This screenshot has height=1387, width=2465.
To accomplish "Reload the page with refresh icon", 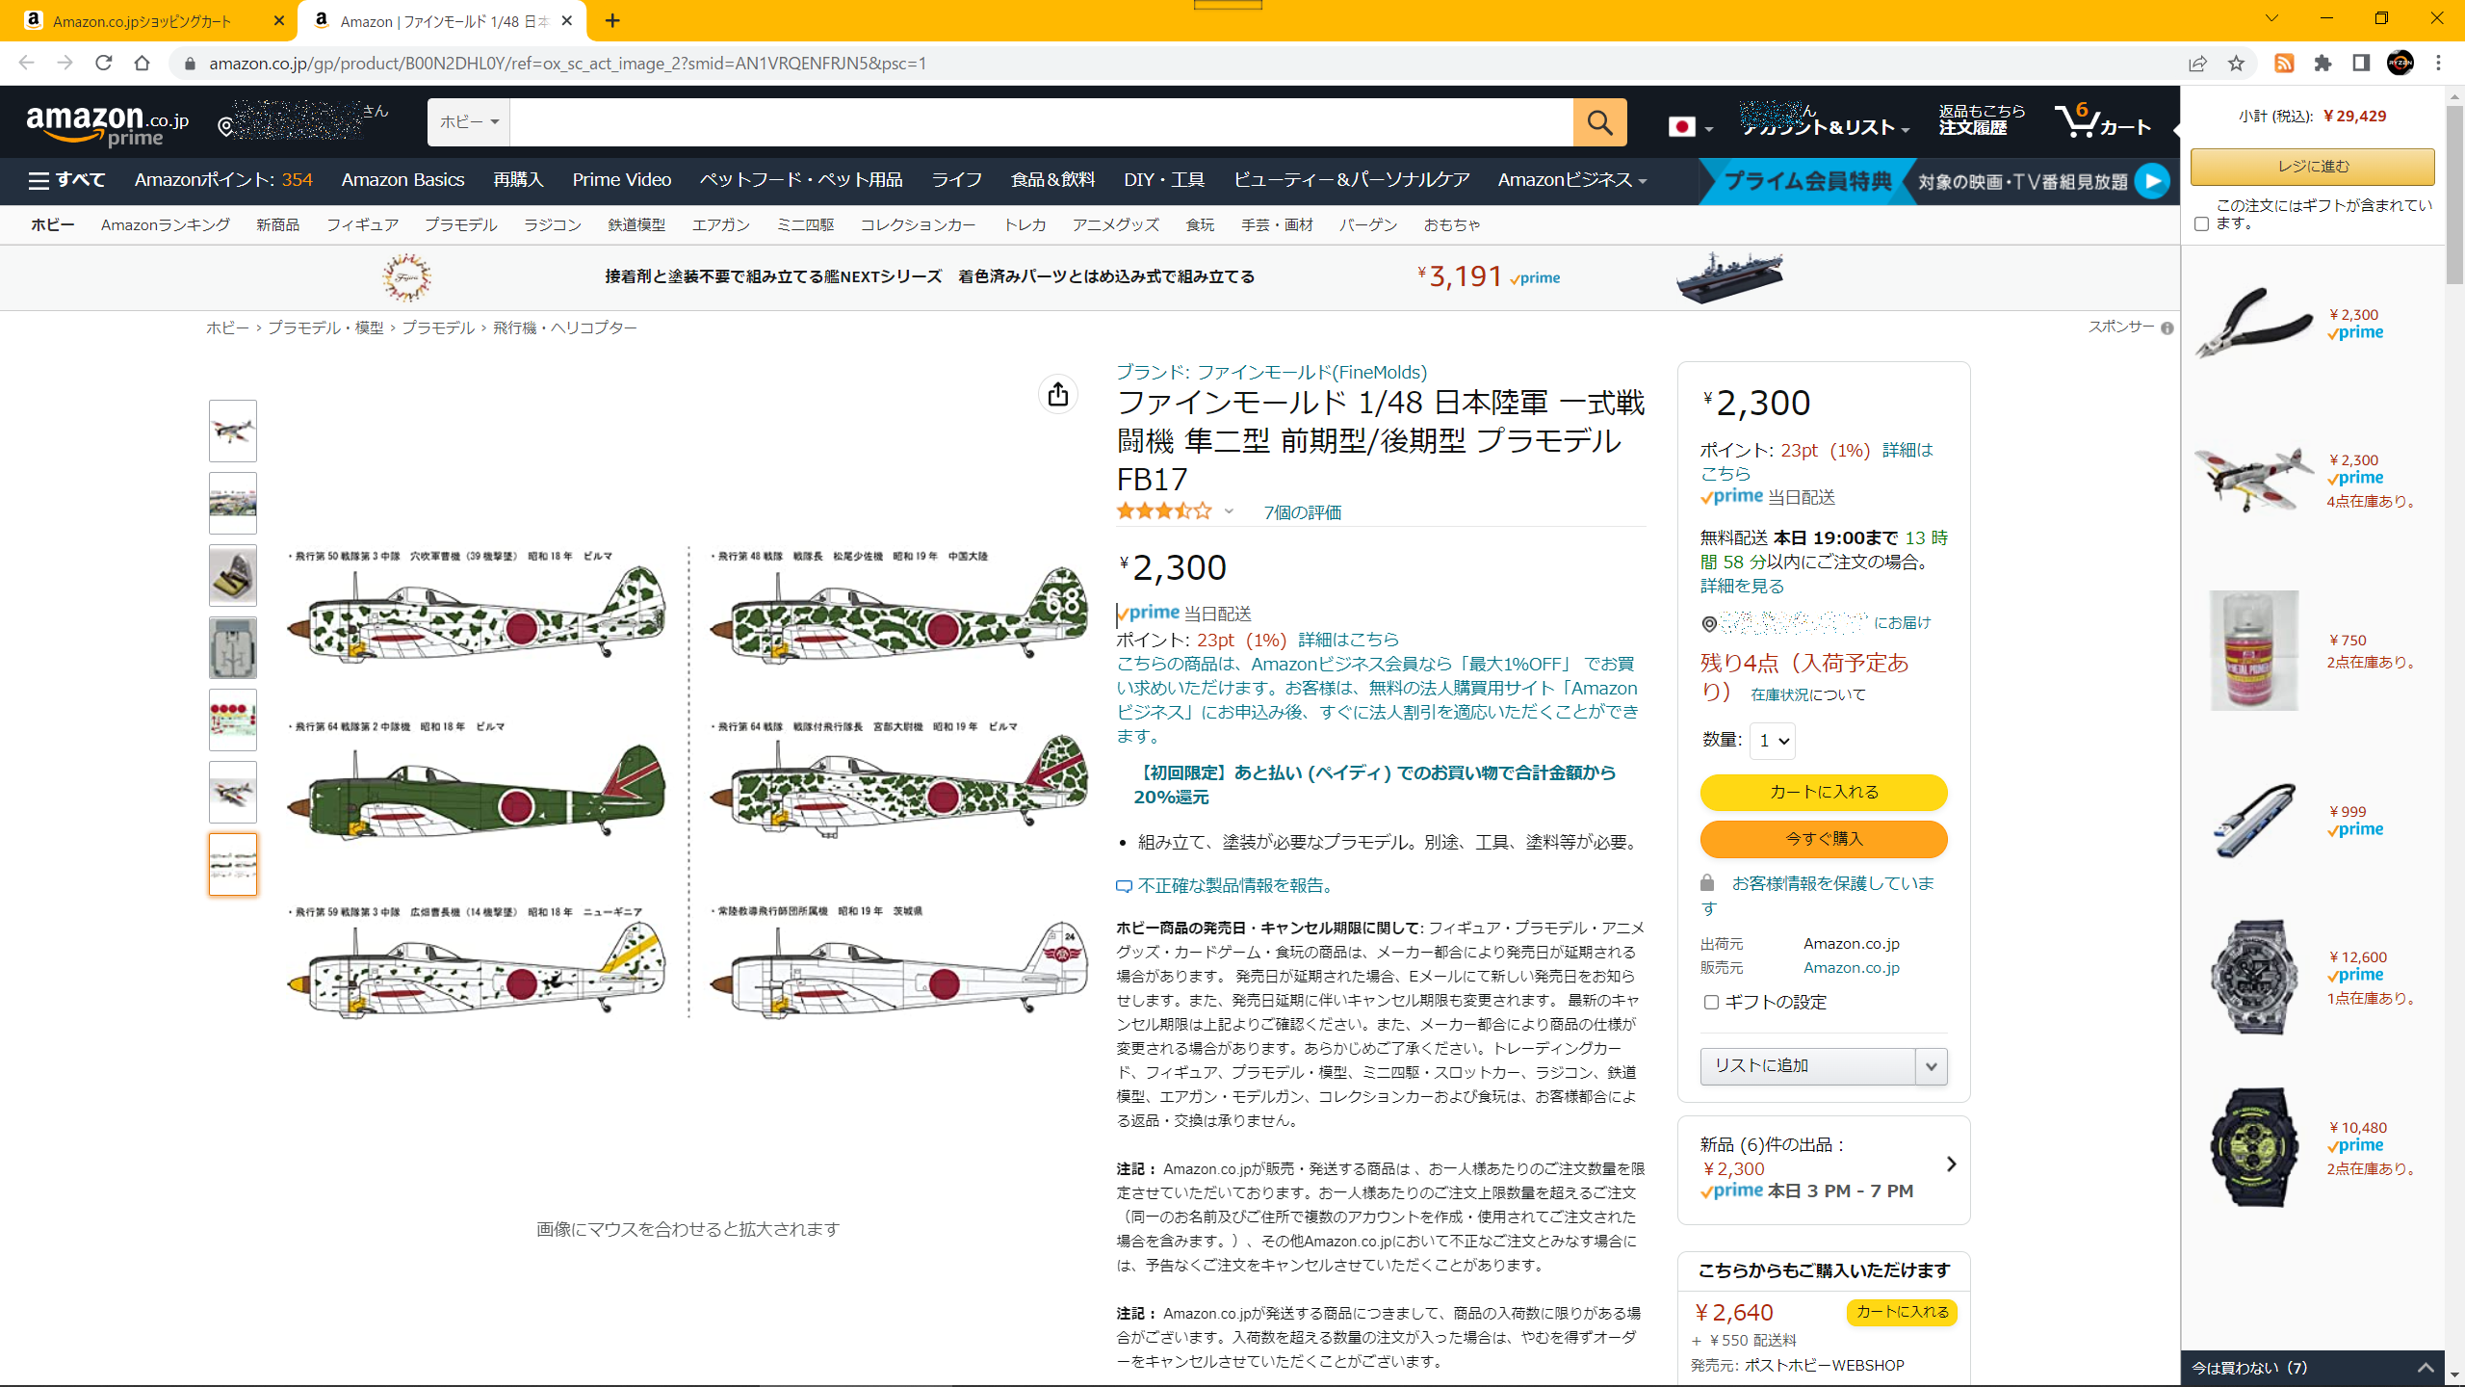I will coord(104,64).
